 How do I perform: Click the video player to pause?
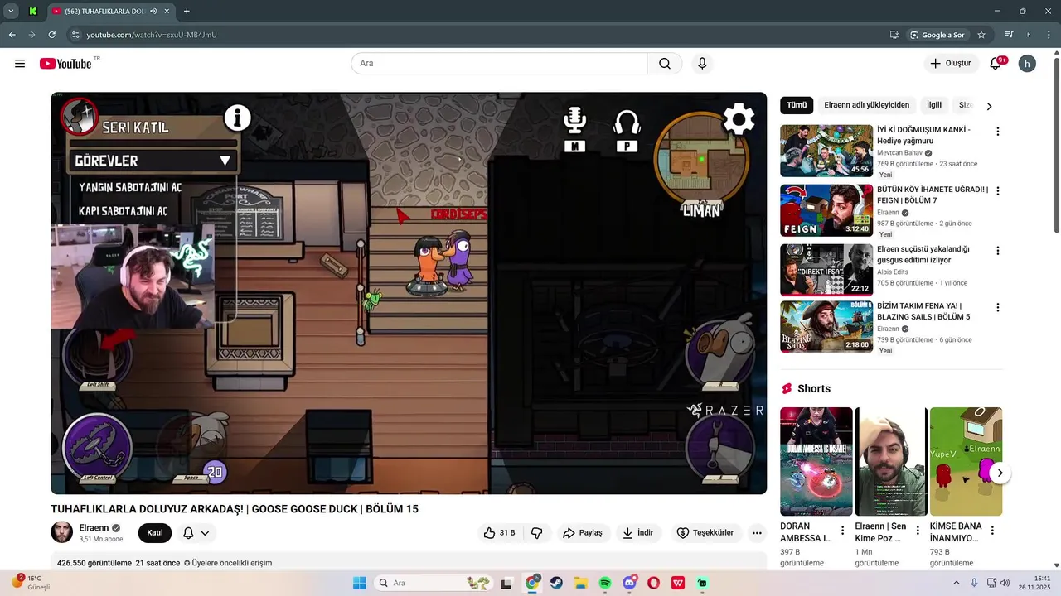click(409, 293)
